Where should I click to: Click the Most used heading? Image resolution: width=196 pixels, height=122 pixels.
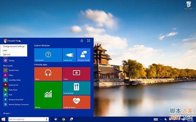pos(8,66)
